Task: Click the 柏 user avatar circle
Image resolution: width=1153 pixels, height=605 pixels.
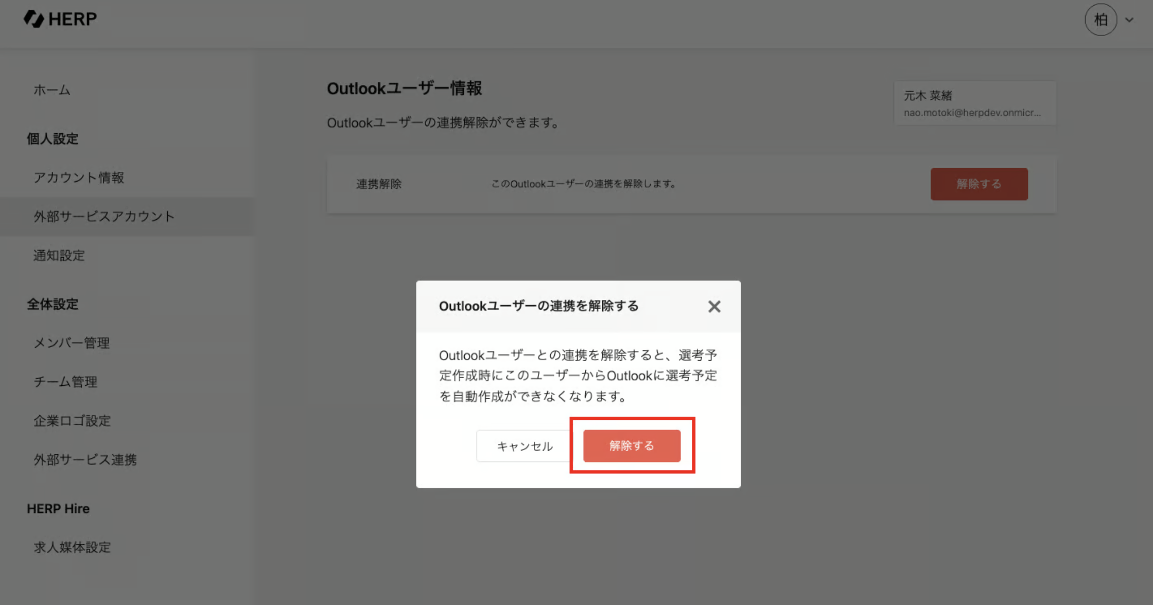Action: [x=1100, y=20]
